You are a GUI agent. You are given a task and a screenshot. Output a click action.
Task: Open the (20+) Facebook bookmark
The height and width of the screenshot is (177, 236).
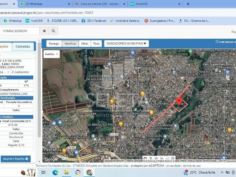point(94,21)
